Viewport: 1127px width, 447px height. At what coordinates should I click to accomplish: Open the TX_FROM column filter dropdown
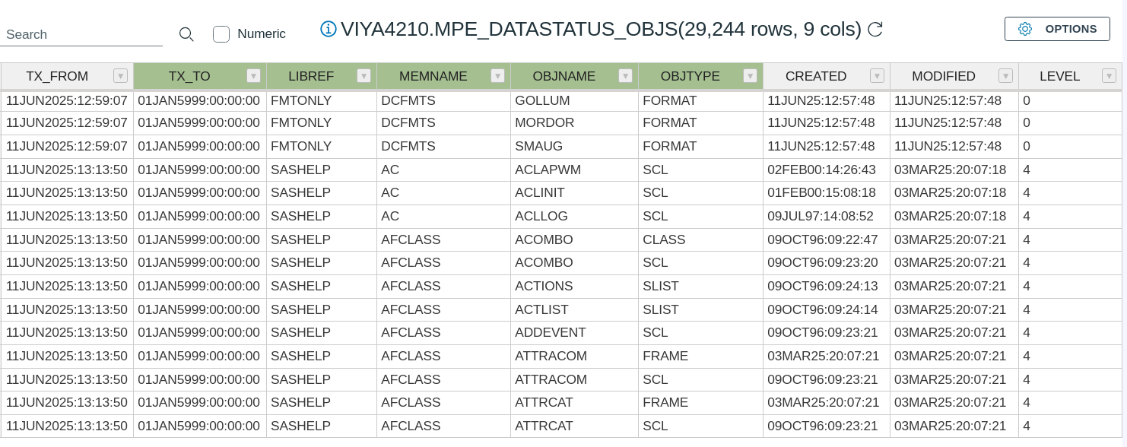[x=120, y=76]
